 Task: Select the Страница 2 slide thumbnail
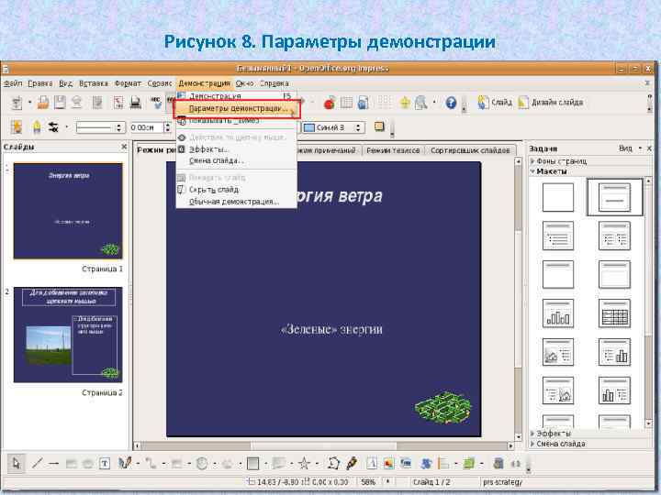(68, 335)
